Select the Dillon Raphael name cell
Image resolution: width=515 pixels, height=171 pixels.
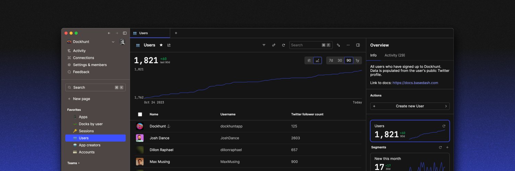pyautogui.click(x=161, y=150)
